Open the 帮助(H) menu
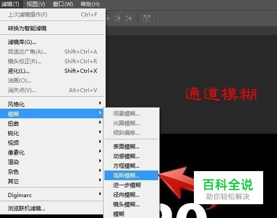277x218 pixels. tap(90, 4)
